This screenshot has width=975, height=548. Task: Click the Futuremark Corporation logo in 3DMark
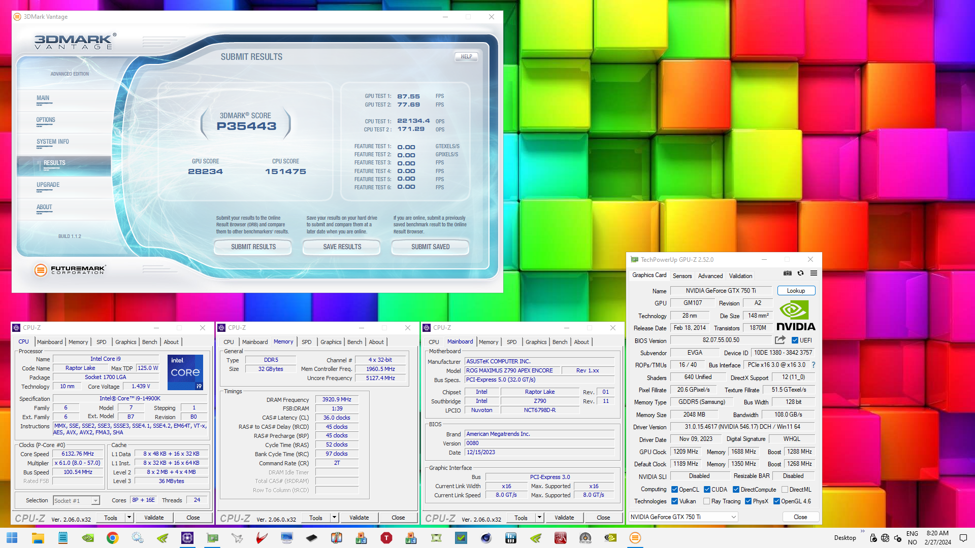point(70,270)
